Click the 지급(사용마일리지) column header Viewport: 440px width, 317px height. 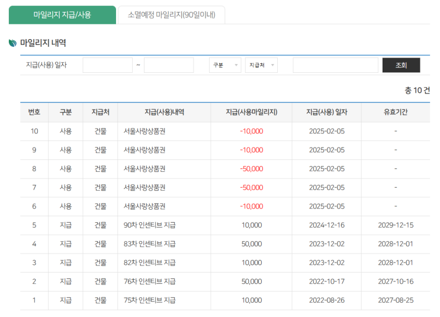pyautogui.click(x=252, y=113)
